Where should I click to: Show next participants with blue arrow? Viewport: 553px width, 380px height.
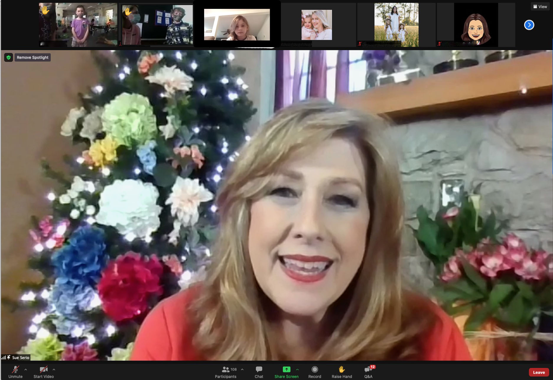[529, 25]
